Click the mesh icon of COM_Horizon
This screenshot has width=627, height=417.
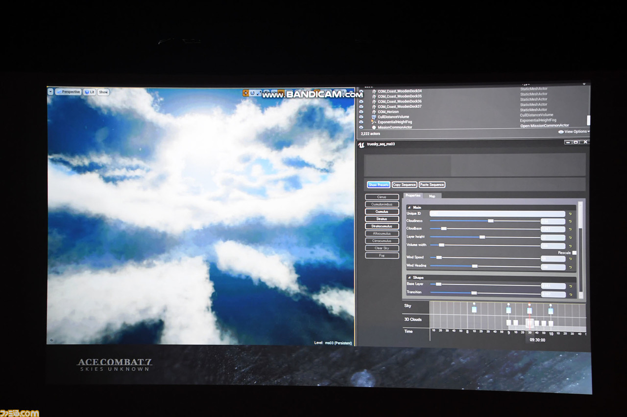374,112
